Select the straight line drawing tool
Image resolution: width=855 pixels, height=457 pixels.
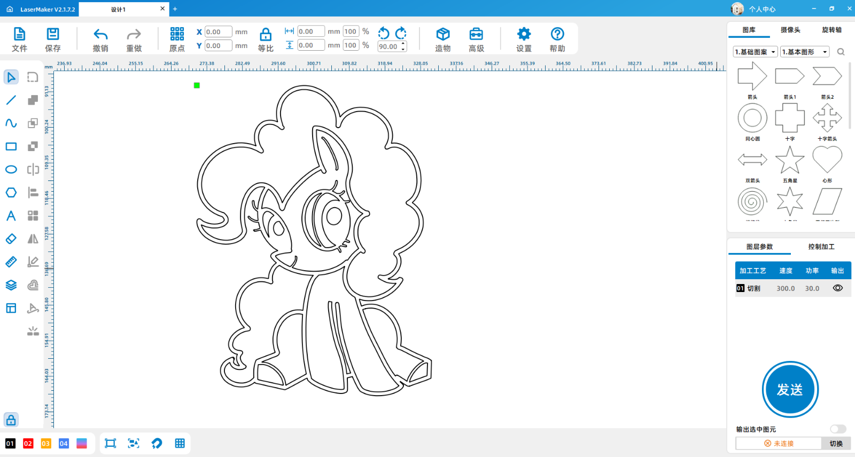[11, 100]
